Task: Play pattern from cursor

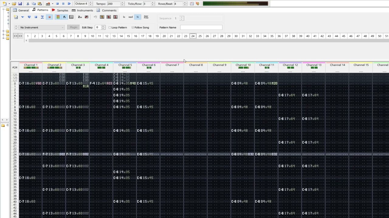Action: (x=29, y=17)
